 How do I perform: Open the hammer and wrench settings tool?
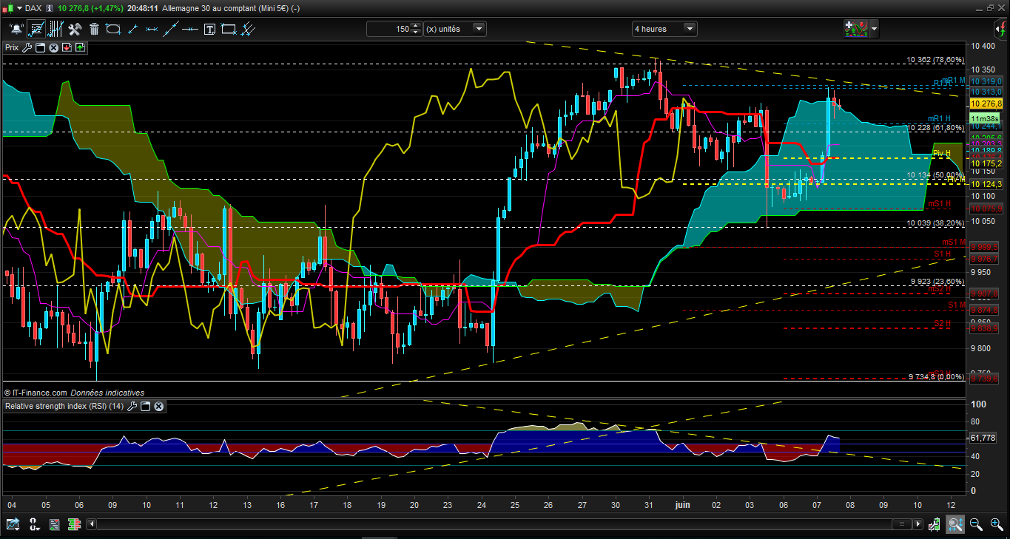[75, 29]
